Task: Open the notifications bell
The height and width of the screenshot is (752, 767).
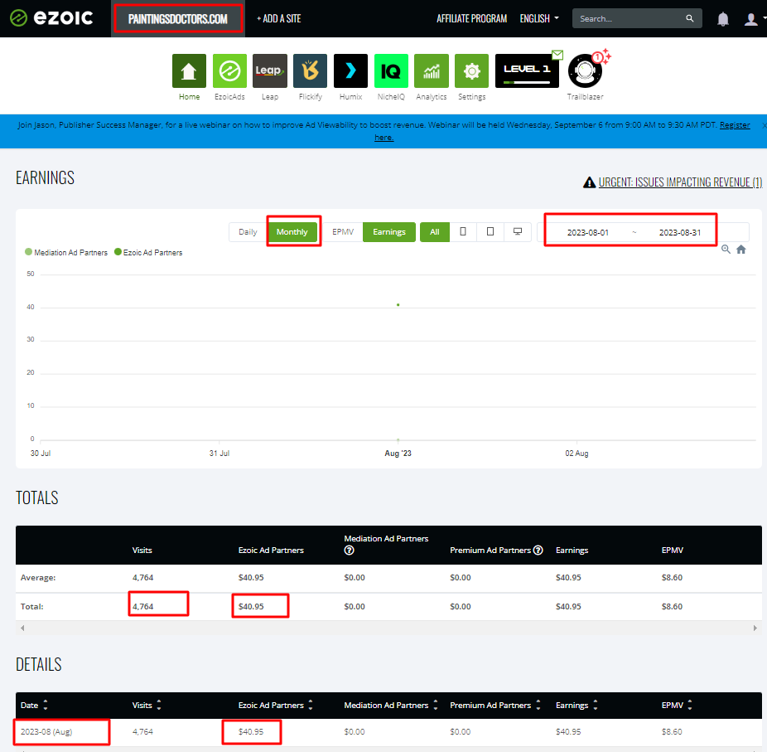Action: (x=723, y=19)
